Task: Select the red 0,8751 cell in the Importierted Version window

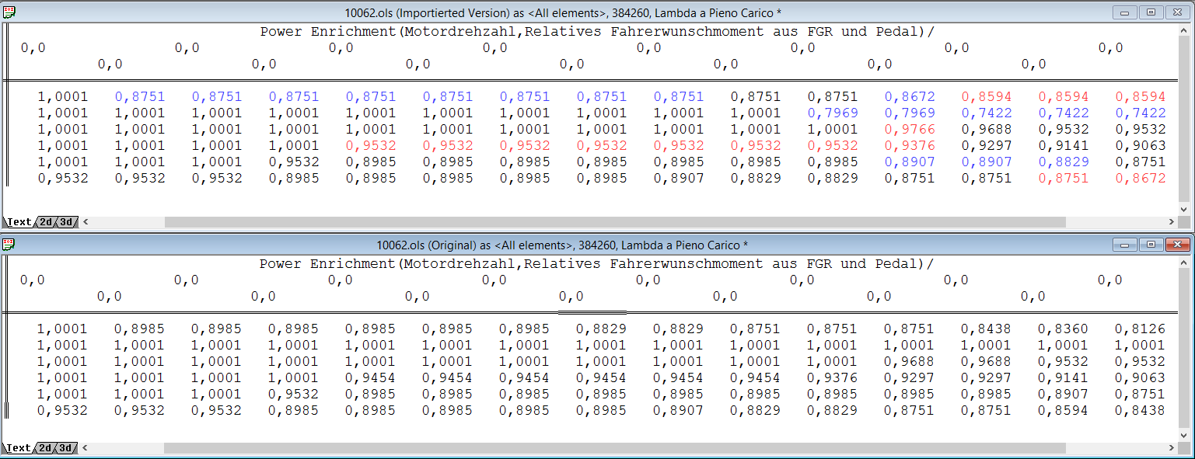Action: pyautogui.click(x=1064, y=179)
